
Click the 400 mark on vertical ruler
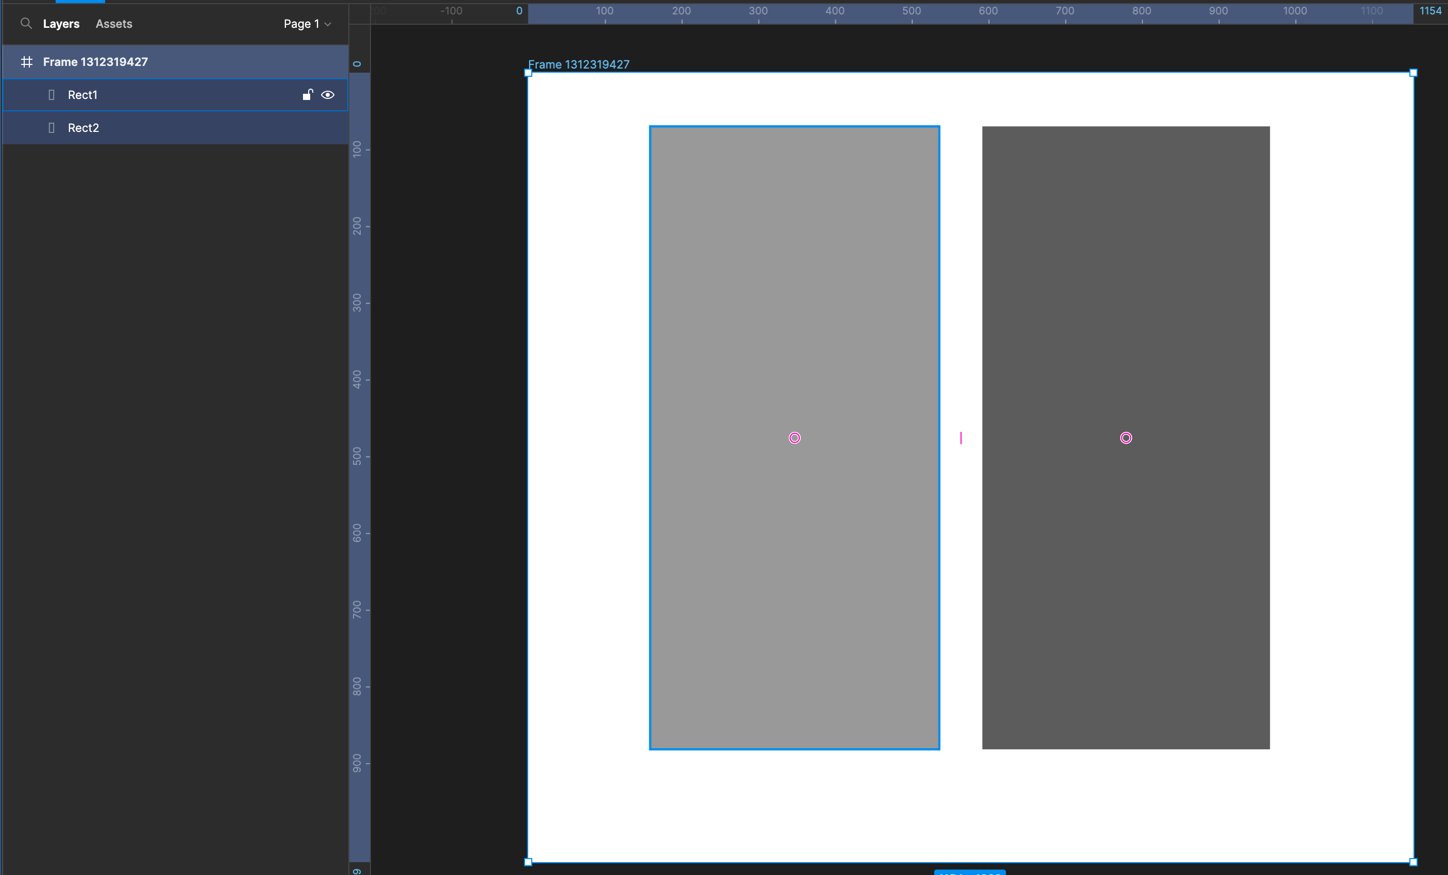coord(357,379)
